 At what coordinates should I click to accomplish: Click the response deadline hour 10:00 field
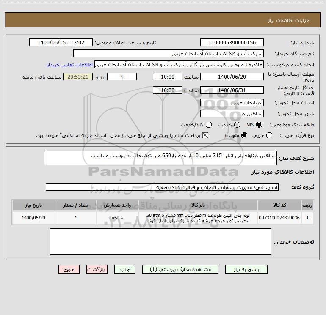point(168,77)
